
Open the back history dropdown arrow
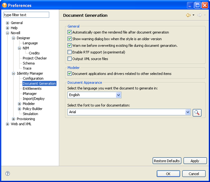tap(193, 15)
